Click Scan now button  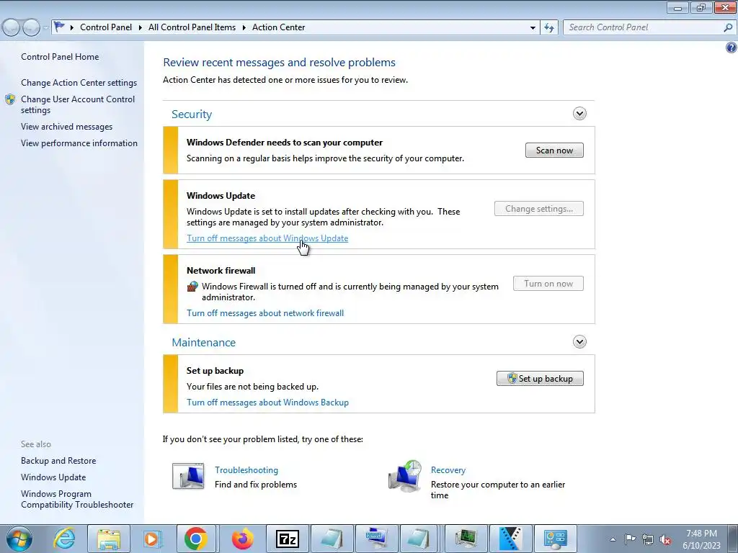pyautogui.click(x=554, y=150)
